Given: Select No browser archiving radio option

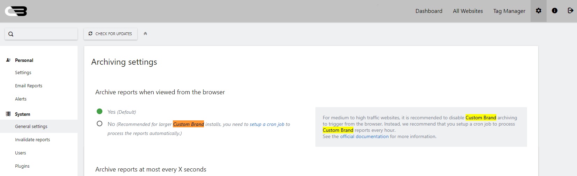Looking at the screenshot, I should [100, 123].
